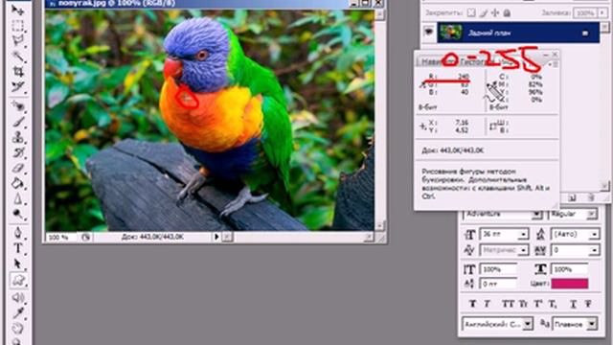Toggle lock position cross icon

click(x=495, y=12)
